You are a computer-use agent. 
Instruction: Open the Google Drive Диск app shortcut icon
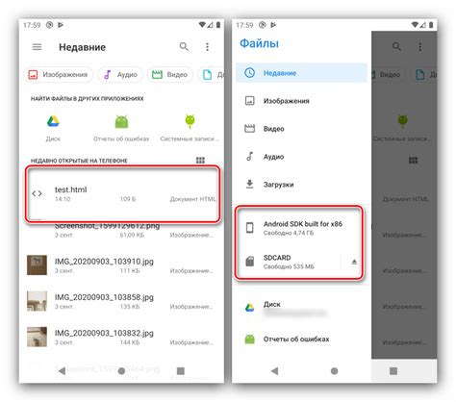[x=53, y=121]
